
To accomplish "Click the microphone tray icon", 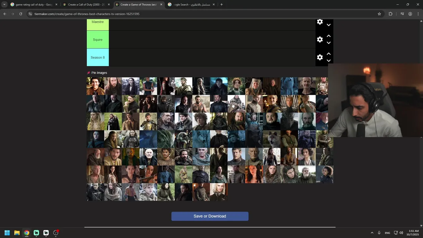I will (x=379, y=233).
